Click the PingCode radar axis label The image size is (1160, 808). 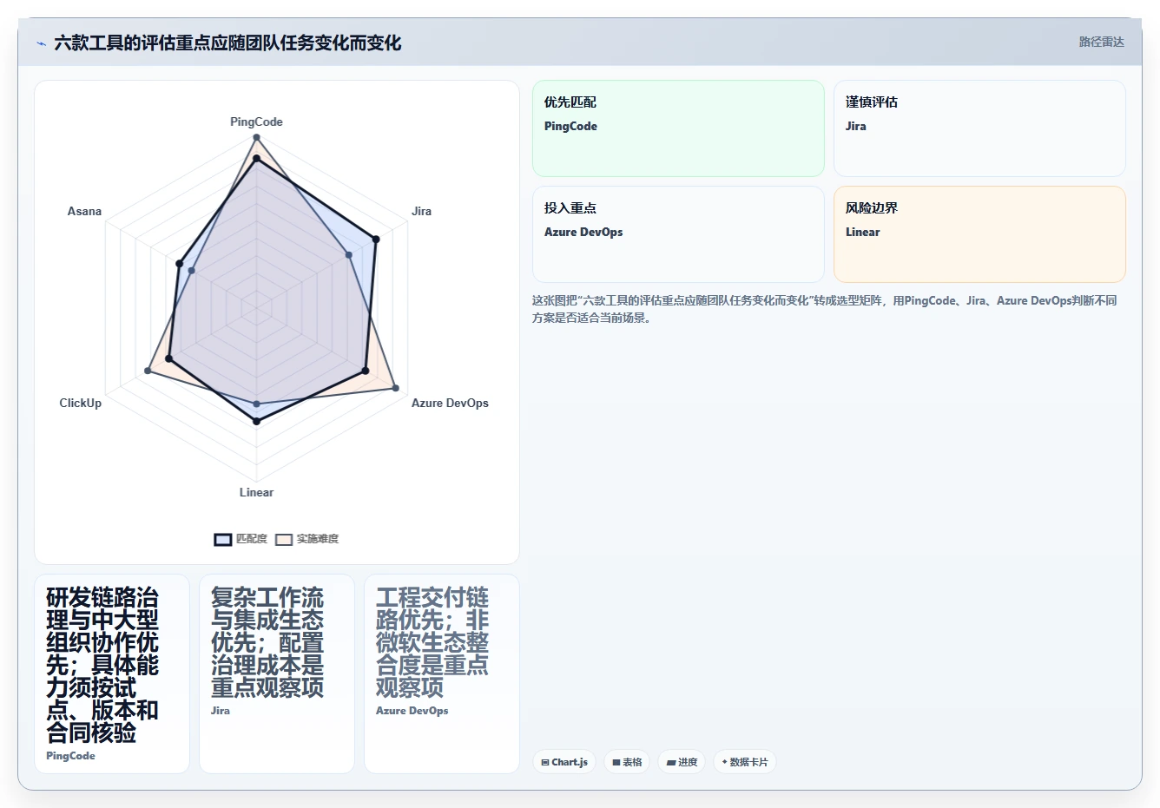[x=256, y=122]
